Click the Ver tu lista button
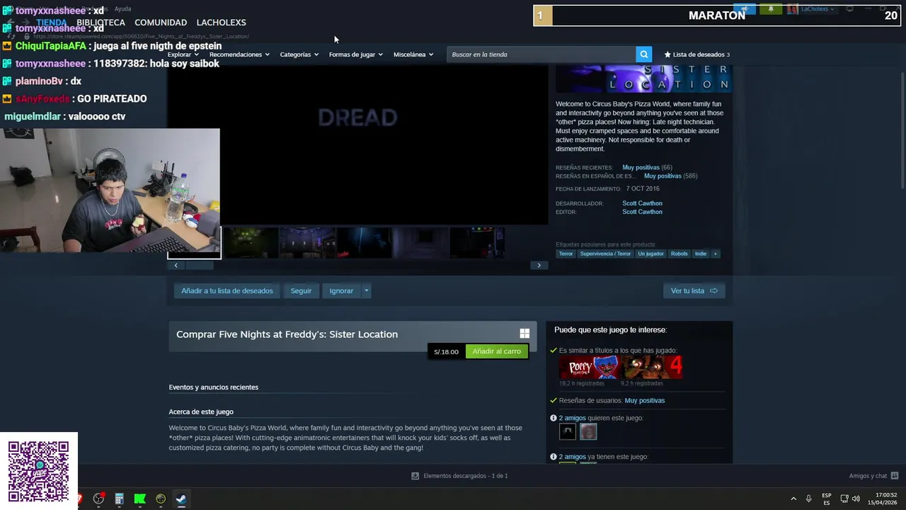Viewport: 906px width, 510px height. [694, 290]
